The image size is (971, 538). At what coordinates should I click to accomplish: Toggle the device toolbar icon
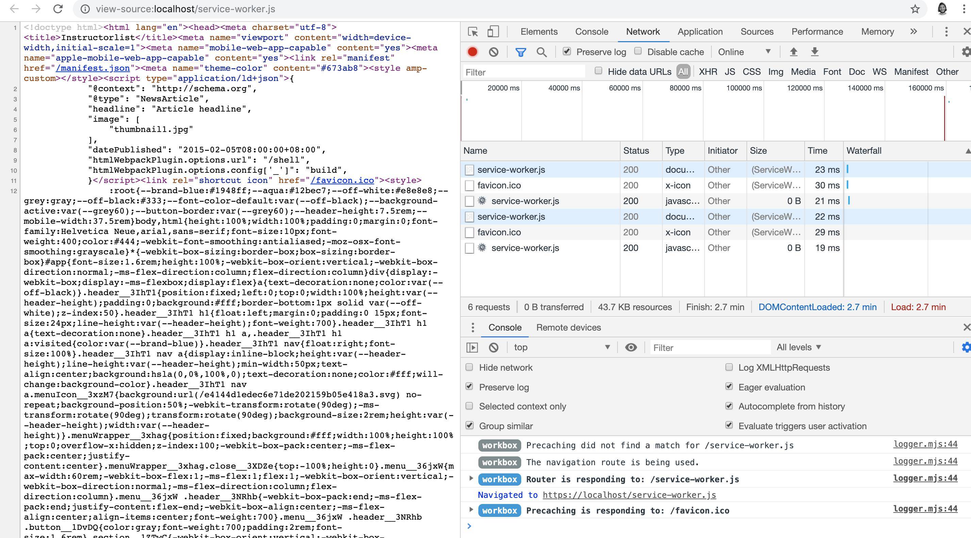493,32
